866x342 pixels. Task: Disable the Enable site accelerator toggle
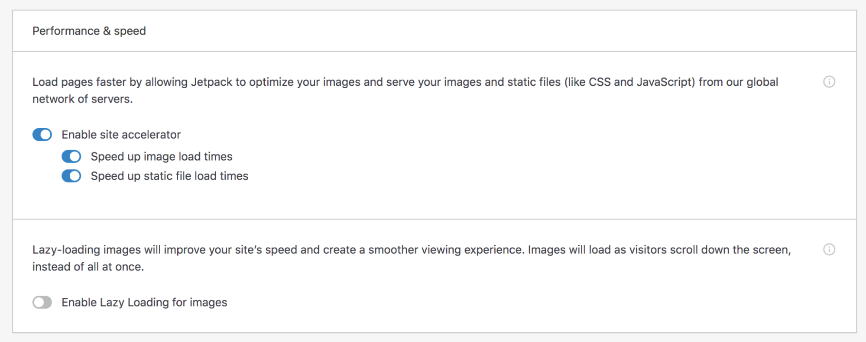tap(42, 135)
